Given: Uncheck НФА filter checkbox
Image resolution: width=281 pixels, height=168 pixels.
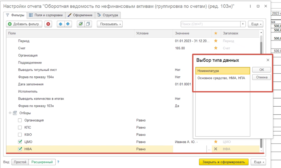Looking at the screenshot, I should (20, 149).
